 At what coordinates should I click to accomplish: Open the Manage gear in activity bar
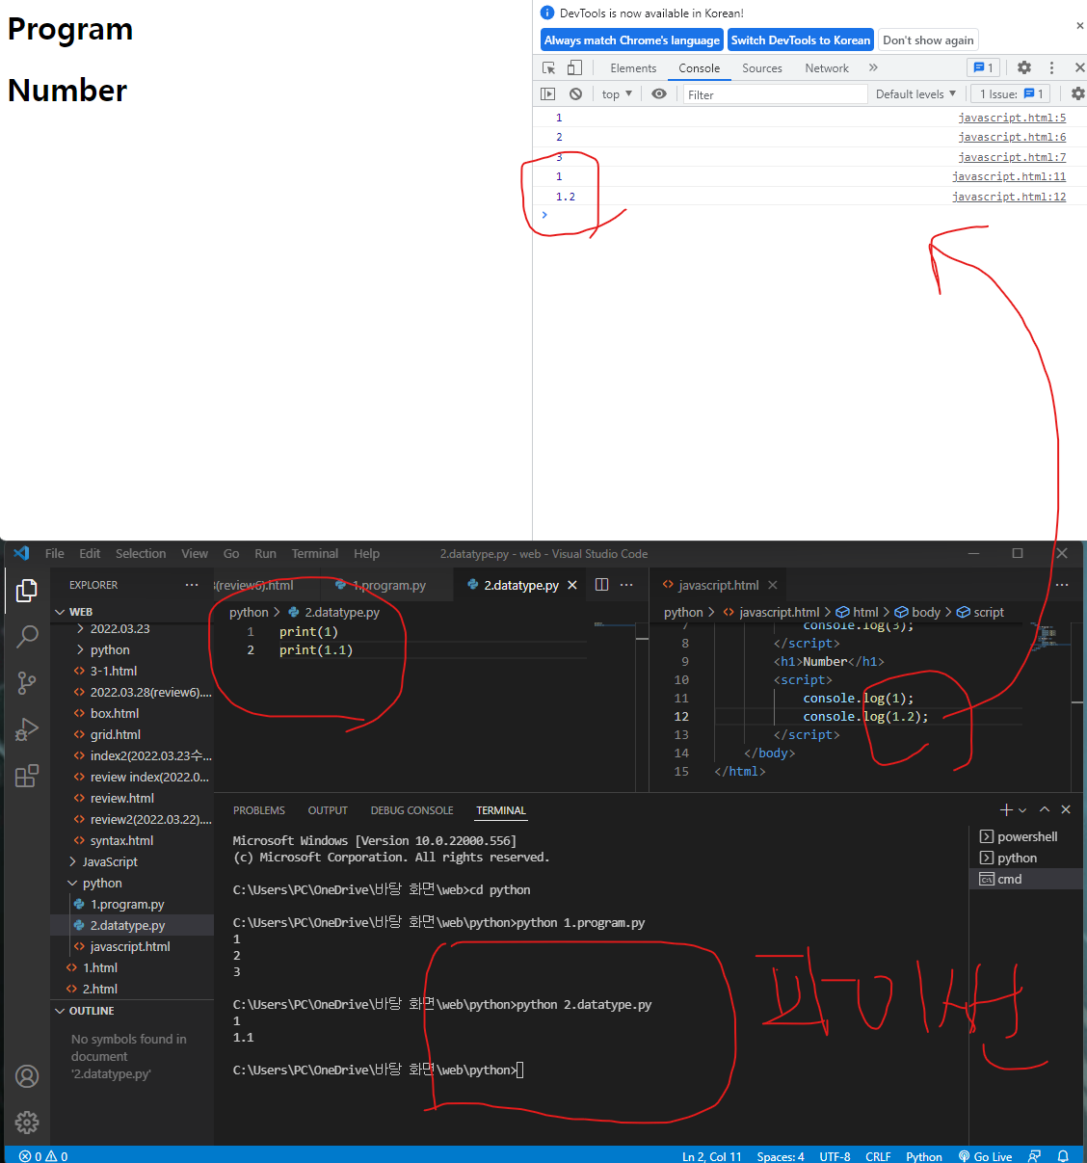pyautogui.click(x=27, y=1123)
